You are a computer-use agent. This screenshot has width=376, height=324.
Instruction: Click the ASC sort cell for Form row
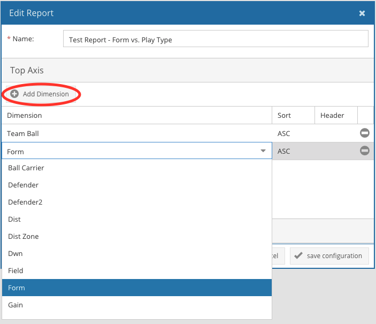(293, 151)
